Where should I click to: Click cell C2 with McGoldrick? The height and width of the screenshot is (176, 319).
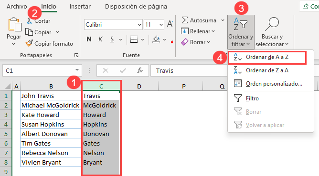pos(101,105)
